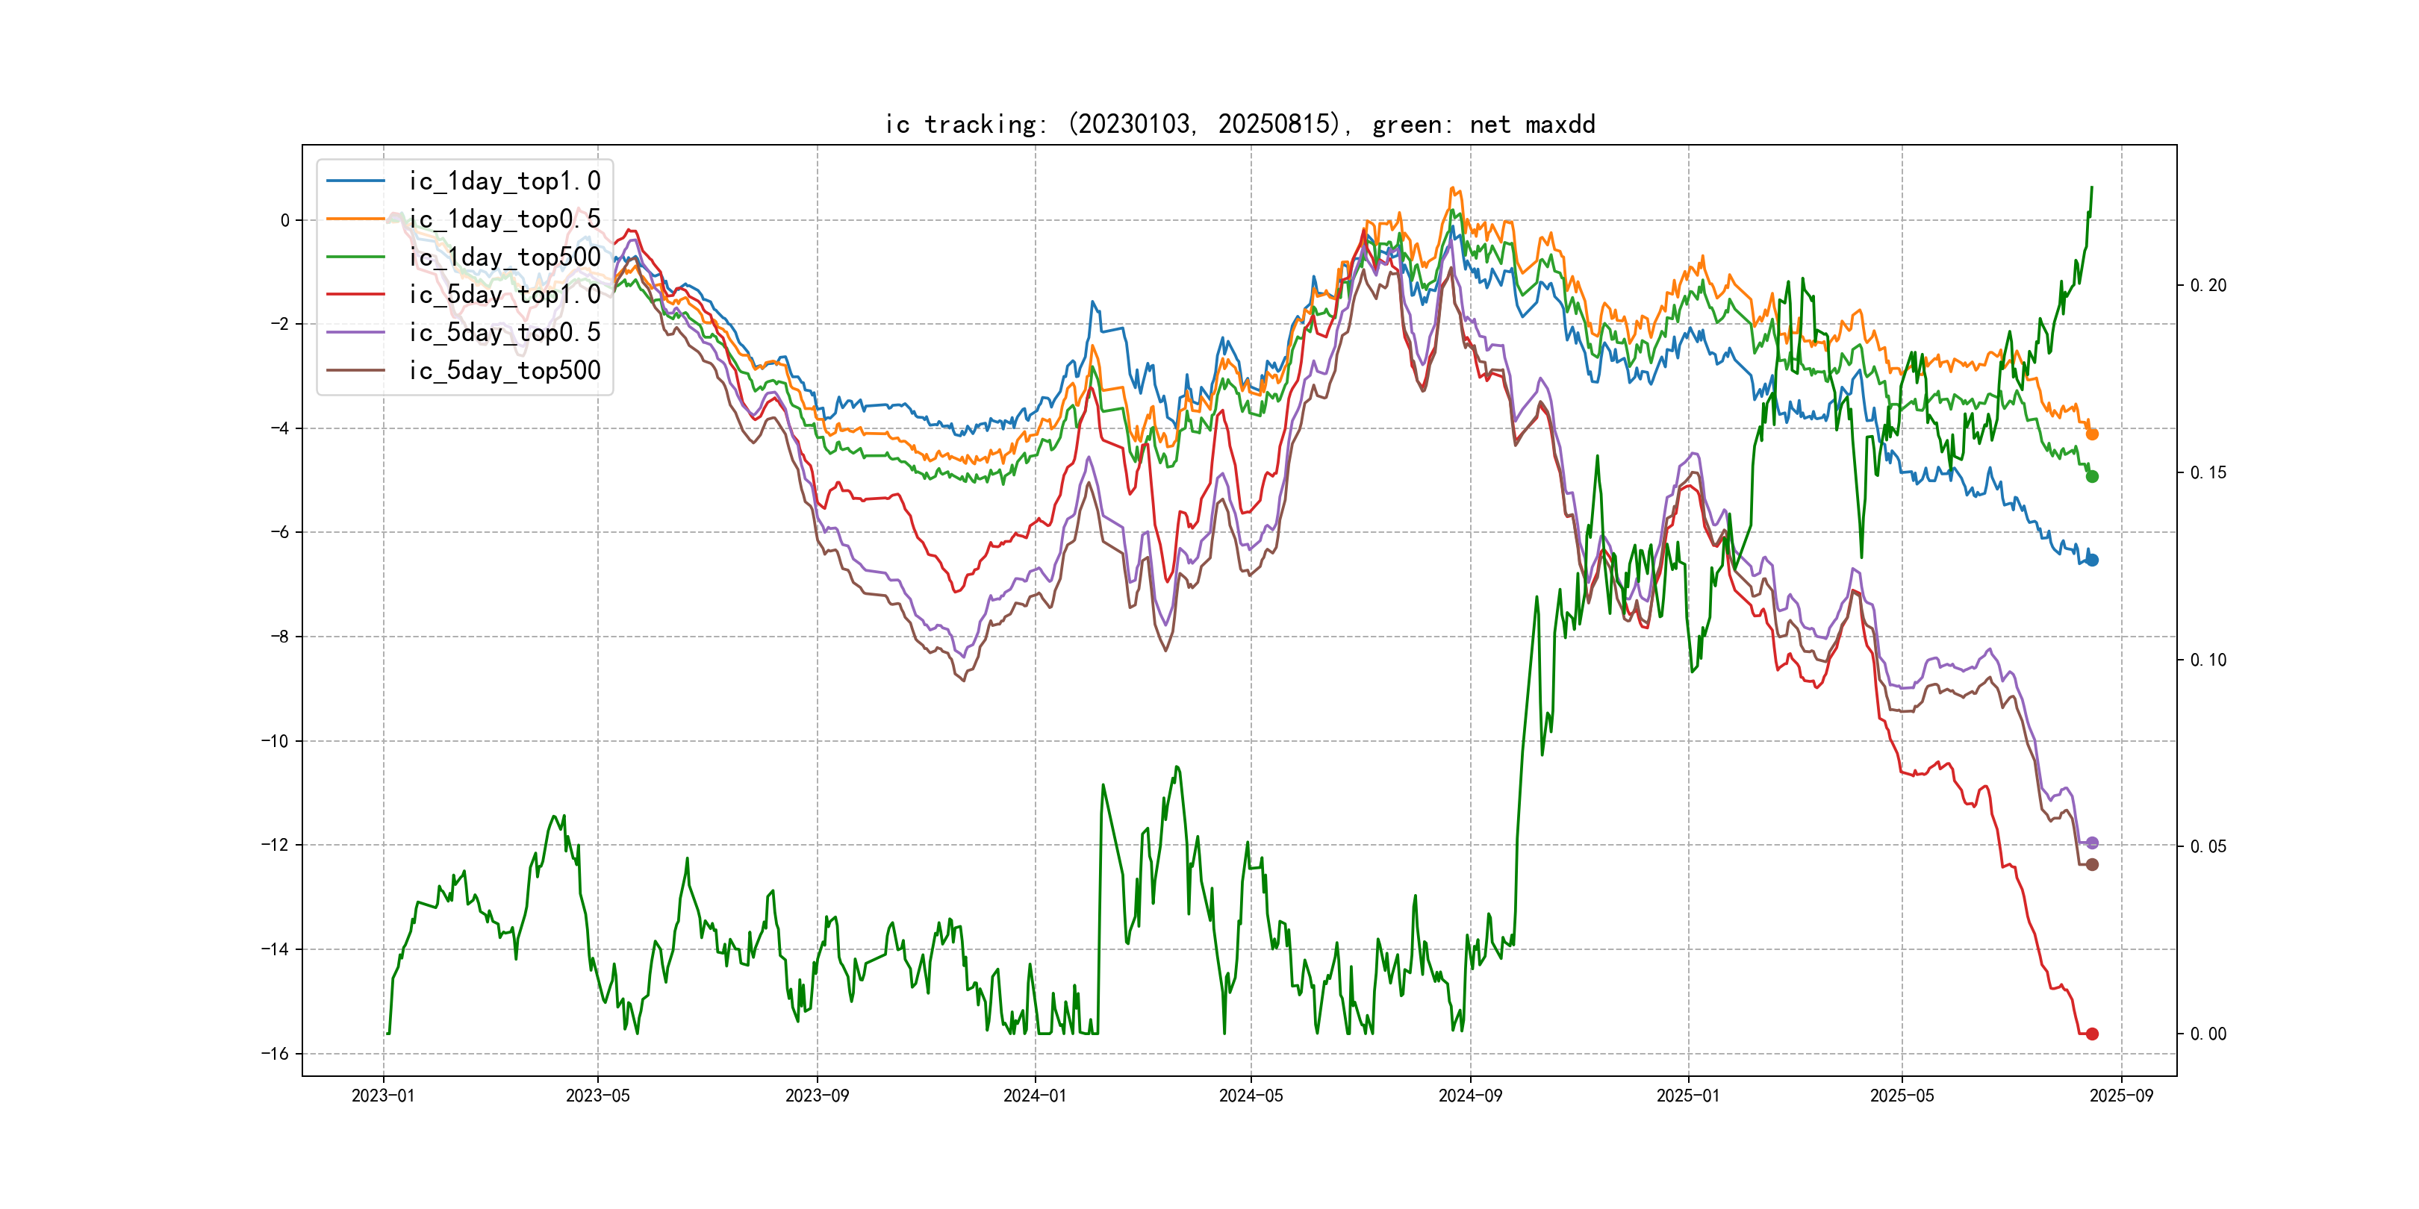The width and height of the screenshot is (2419, 1209).
Task: Click the ic_1day_top1.0 legend entry
Action: (x=504, y=181)
